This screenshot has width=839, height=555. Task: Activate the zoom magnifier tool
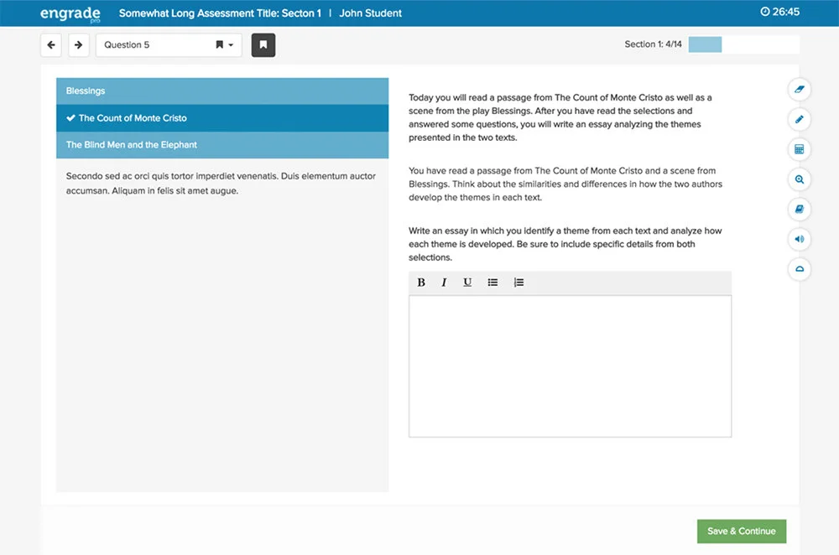(799, 179)
